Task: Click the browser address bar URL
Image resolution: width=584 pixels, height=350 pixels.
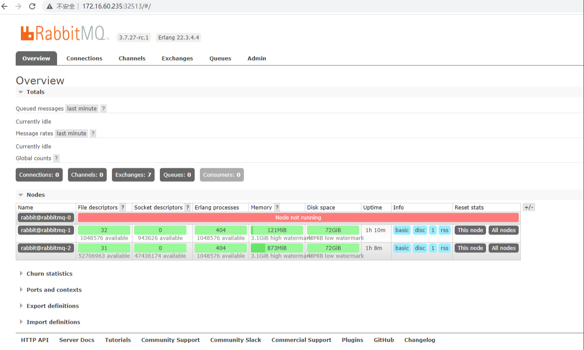Action: tap(116, 7)
